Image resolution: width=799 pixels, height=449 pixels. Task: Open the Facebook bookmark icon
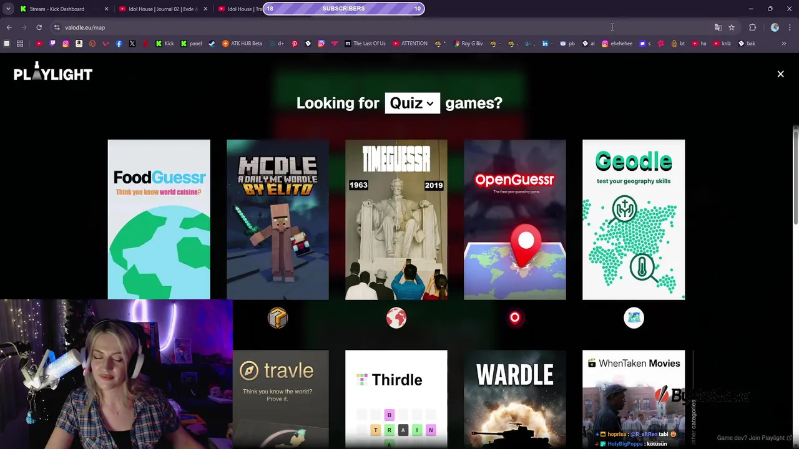point(119,44)
